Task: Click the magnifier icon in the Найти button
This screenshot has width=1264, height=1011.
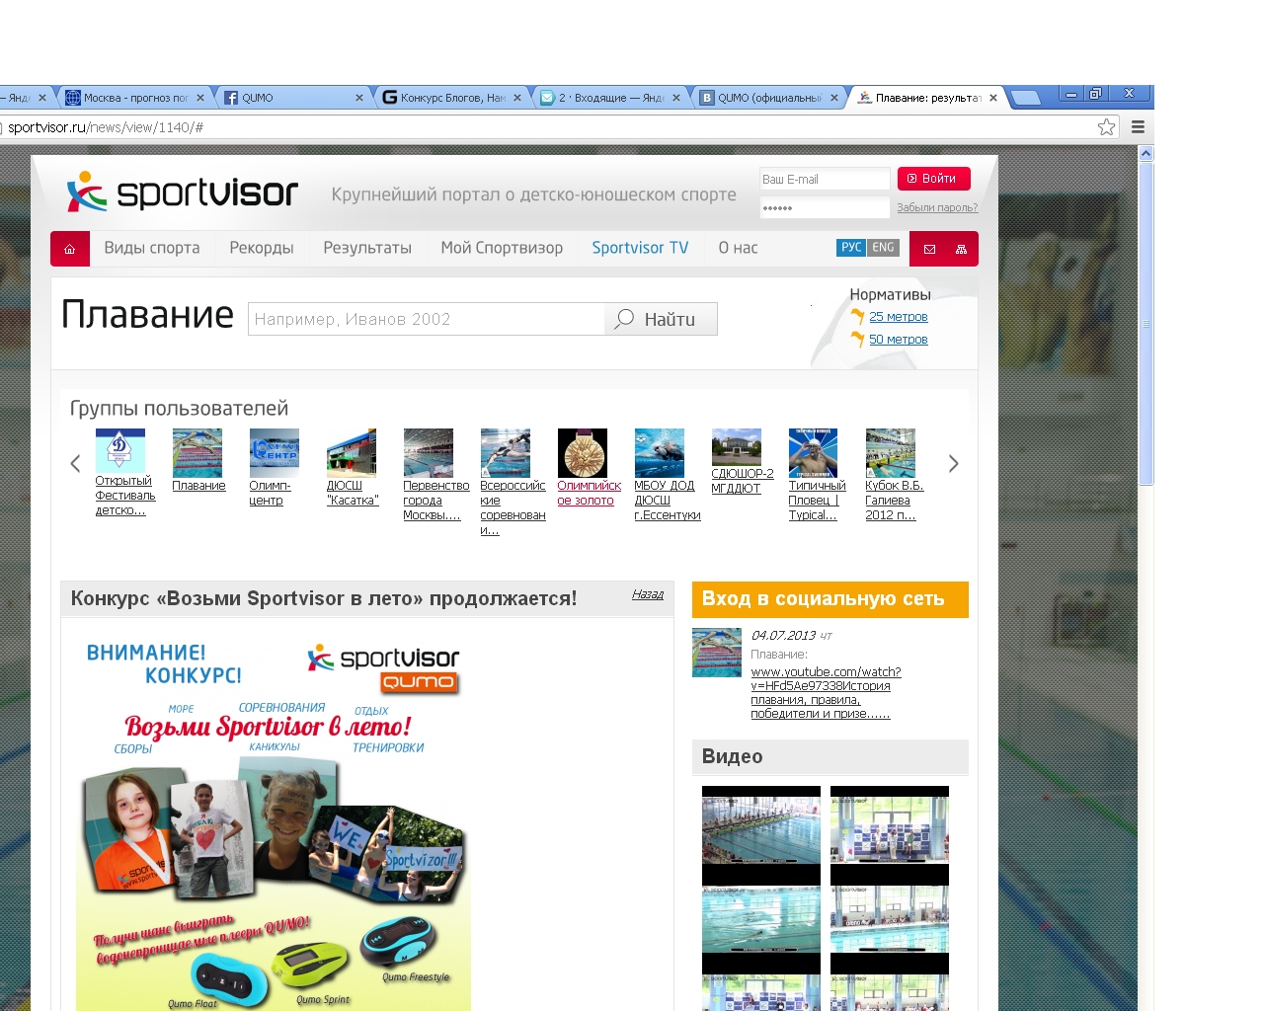Action: click(x=624, y=319)
